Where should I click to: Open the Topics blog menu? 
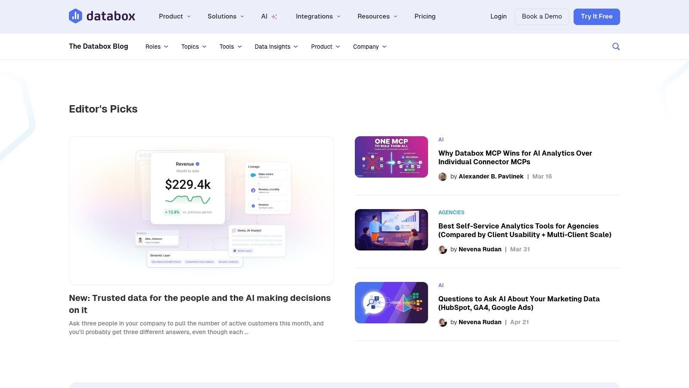point(194,47)
